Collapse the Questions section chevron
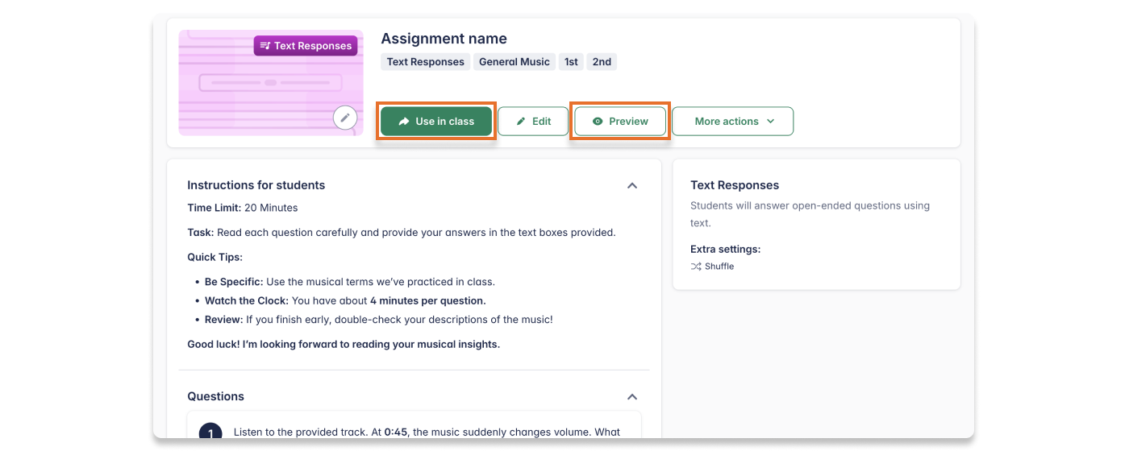 pos(632,396)
